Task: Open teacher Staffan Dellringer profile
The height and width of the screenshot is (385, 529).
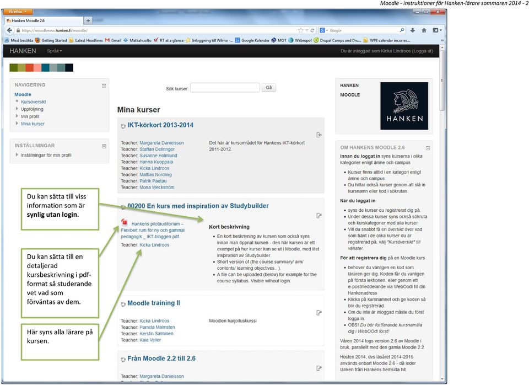Action: 157,149
